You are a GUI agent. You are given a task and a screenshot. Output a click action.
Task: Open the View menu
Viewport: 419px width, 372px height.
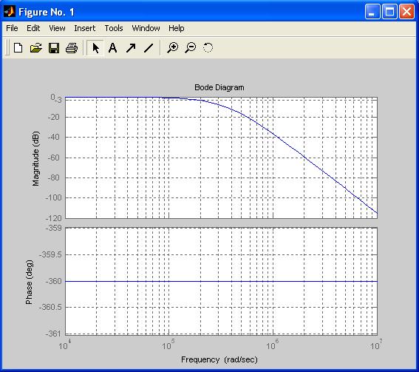coord(57,28)
